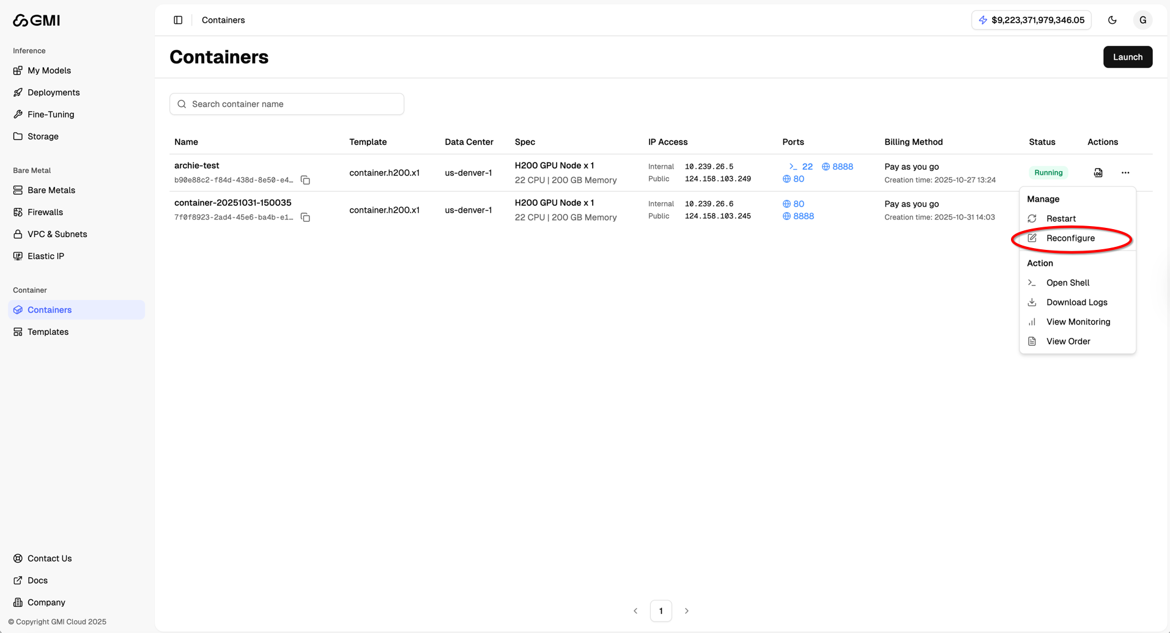
Task: Open VPC & Subnets page
Action: (x=76, y=234)
